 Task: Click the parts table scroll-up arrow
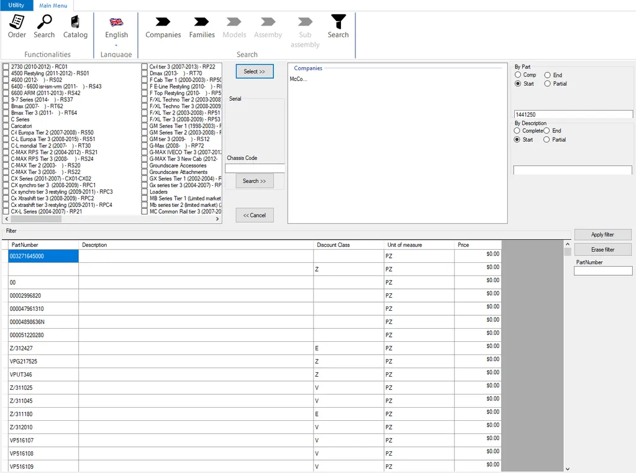(568, 244)
